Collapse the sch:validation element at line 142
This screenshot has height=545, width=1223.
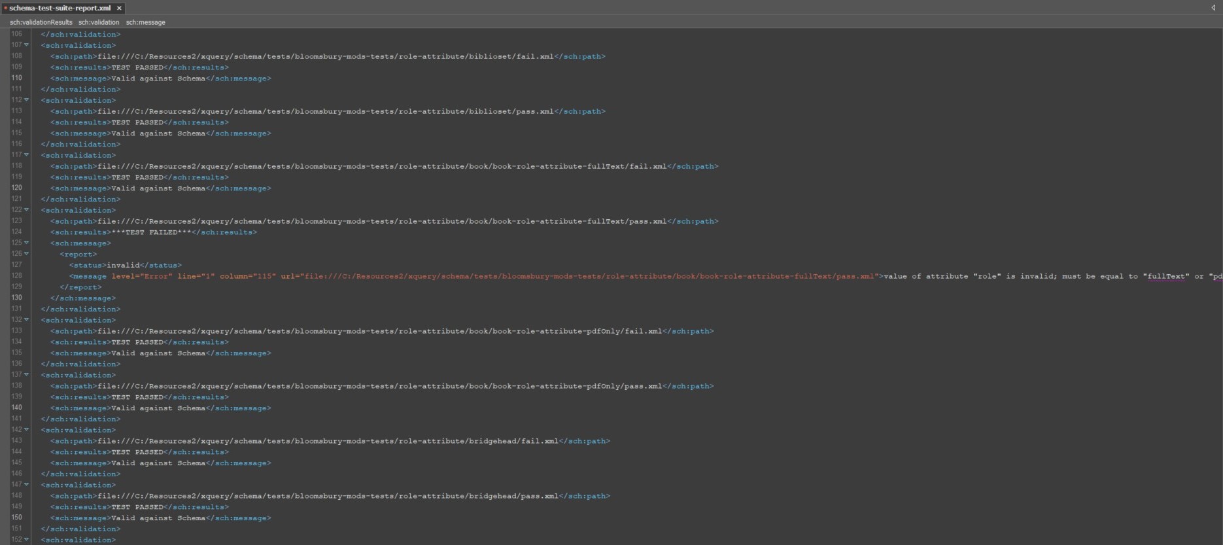[x=27, y=430]
